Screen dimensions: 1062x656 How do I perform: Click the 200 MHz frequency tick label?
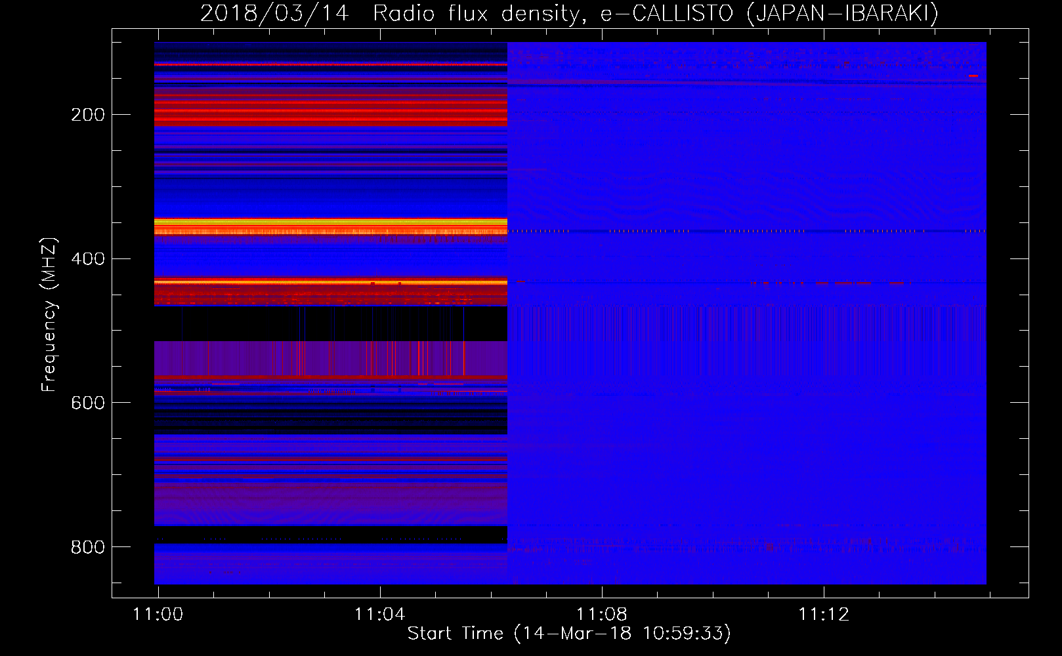coord(88,115)
